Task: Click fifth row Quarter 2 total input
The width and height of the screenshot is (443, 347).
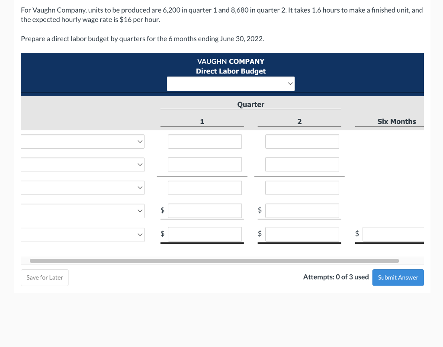Action: click(302, 234)
